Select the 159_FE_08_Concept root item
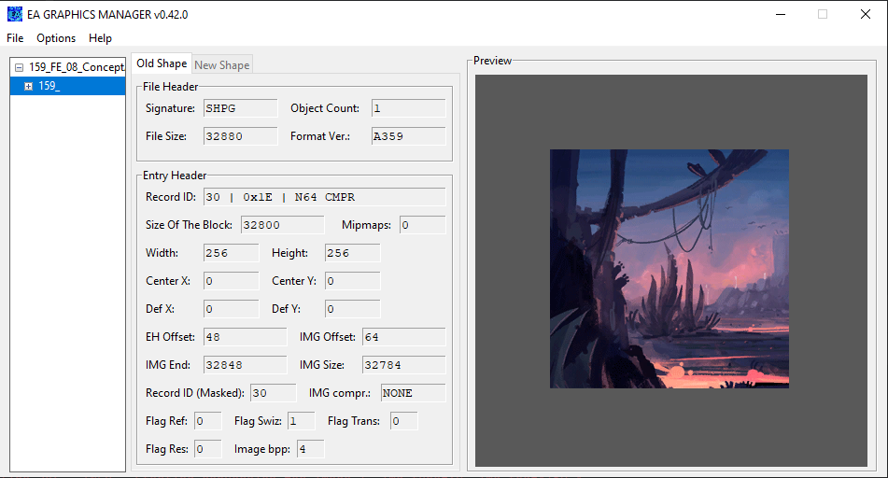The height and width of the screenshot is (478, 888). tap(77, 67)
